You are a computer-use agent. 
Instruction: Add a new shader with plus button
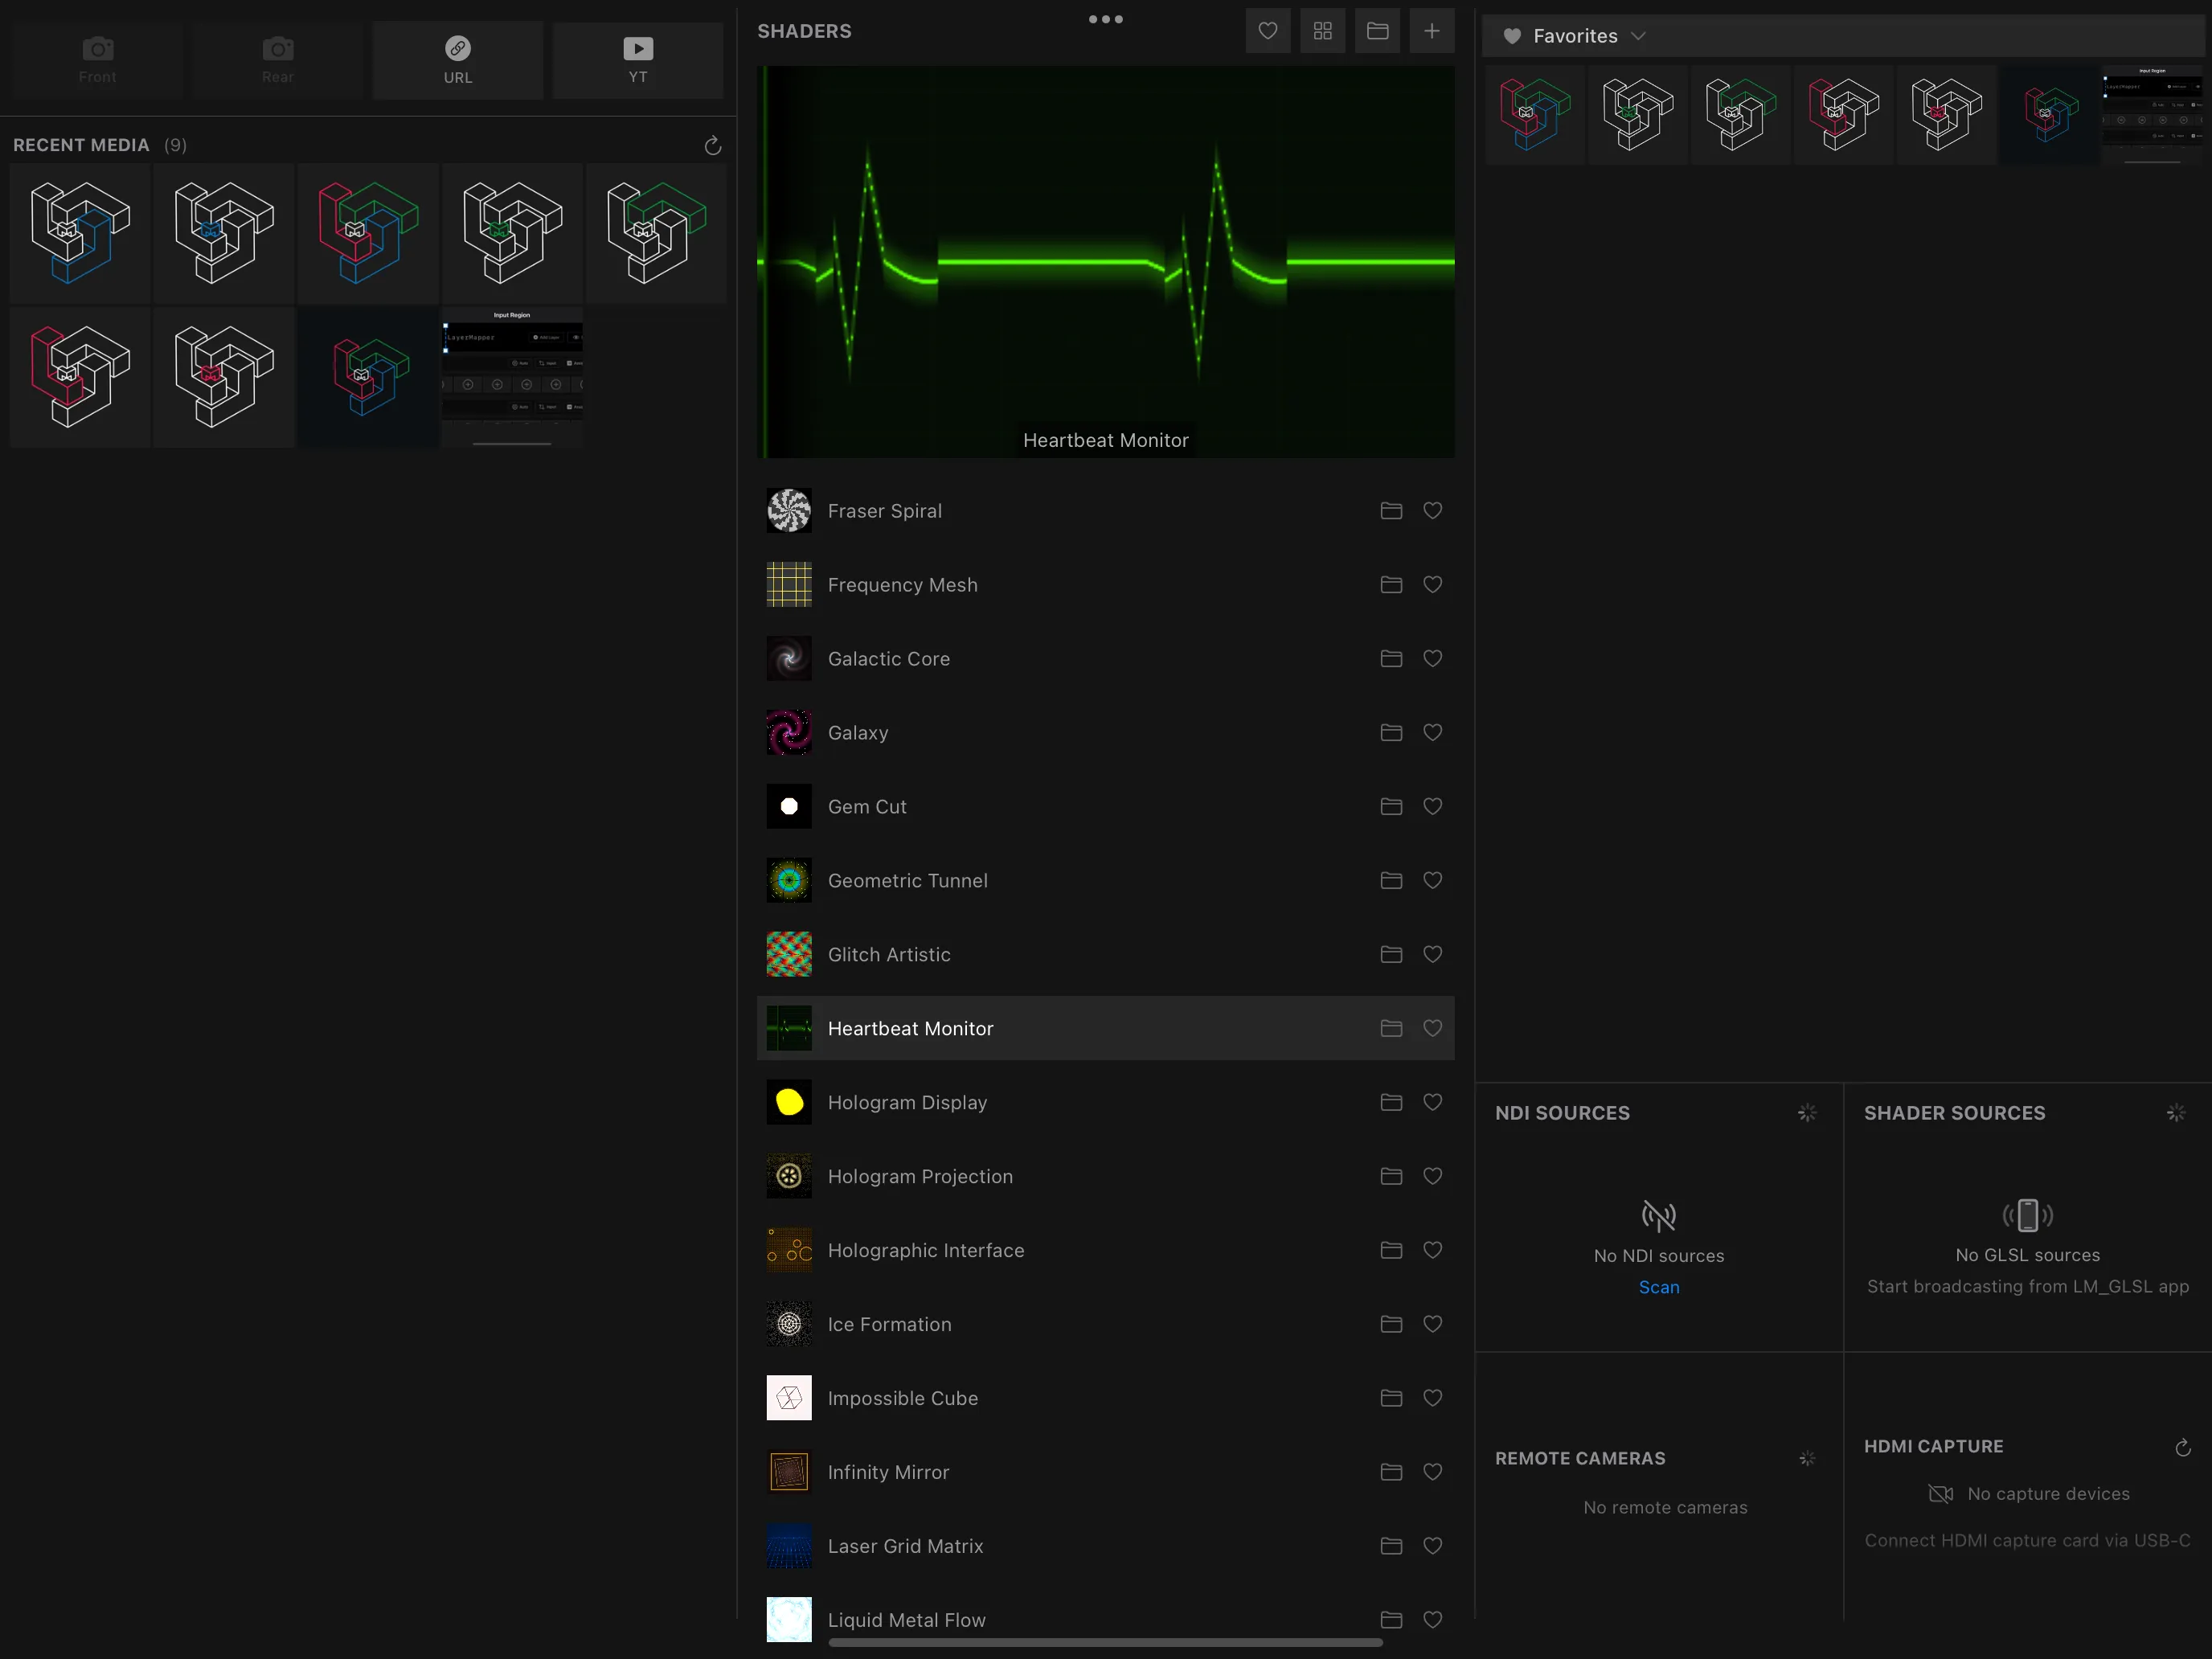pos(1432,31)
